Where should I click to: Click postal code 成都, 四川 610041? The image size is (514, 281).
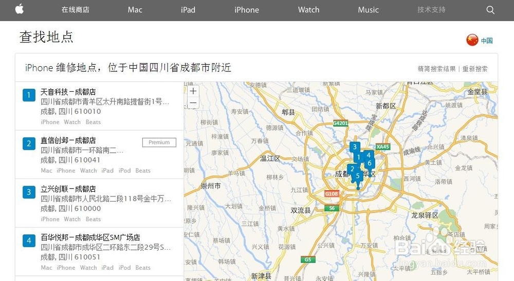coord(70,160)
